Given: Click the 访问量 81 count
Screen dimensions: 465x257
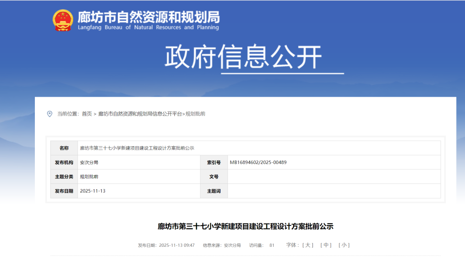Looking at the screenshot, I should tap(262, 245).
